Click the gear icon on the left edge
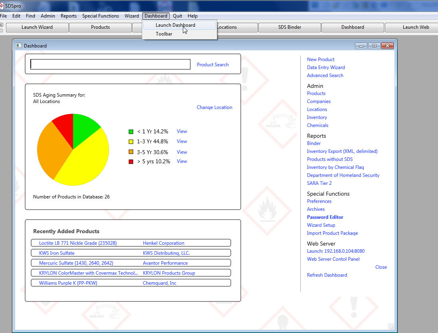This screenshot has height=333, width=438. (x=2, y=31)
